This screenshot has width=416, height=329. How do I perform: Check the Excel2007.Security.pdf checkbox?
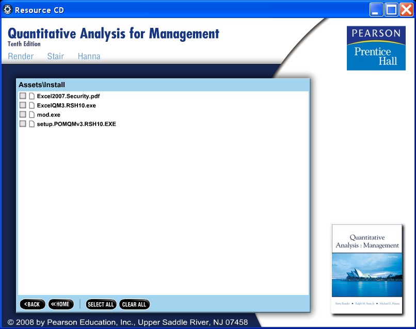pos(23,96)
